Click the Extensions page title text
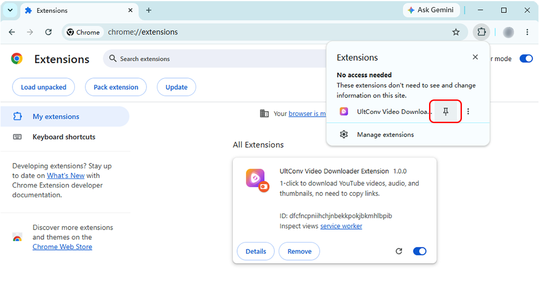 [x=62, y=59]
